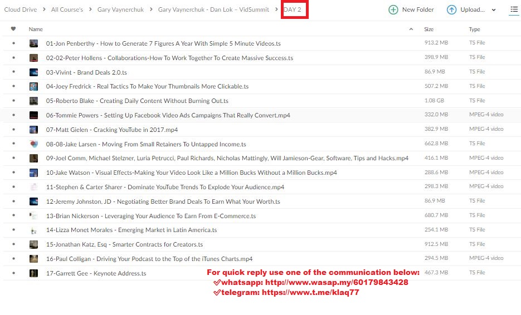This screenshot has height=315, width=521.
Task: Expand the Upload dropdown arrow
Action: click(494, 10)
